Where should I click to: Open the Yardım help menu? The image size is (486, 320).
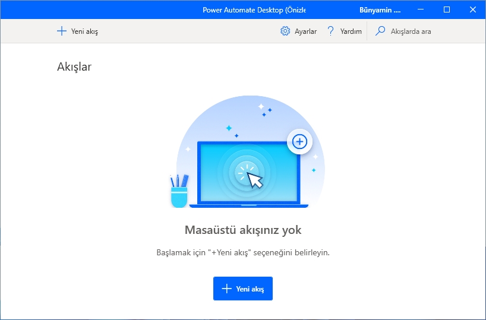coord(345,31)
